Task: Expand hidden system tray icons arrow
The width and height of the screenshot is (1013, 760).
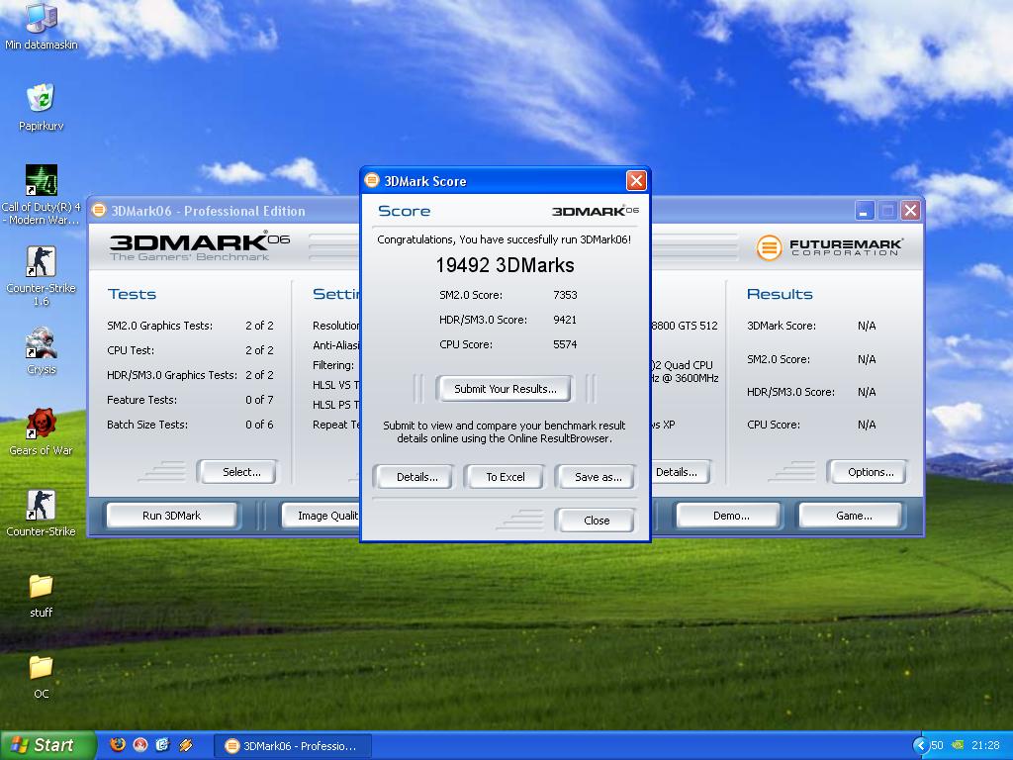Action: 920,745
